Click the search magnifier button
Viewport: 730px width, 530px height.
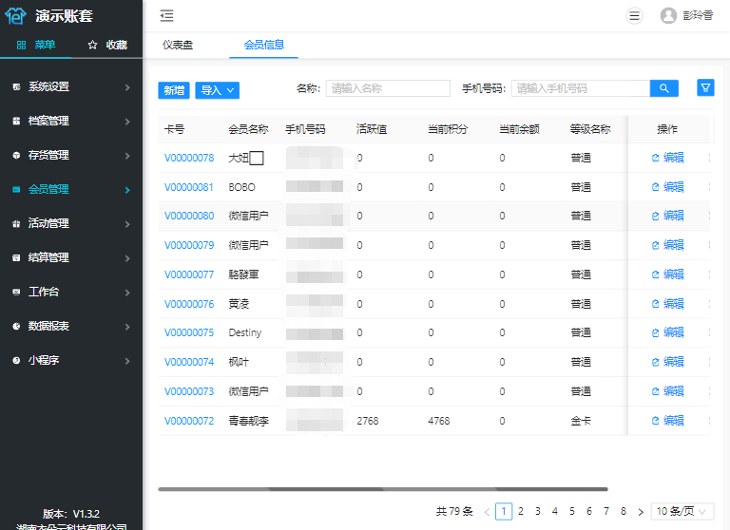click(x=663, y=88)
